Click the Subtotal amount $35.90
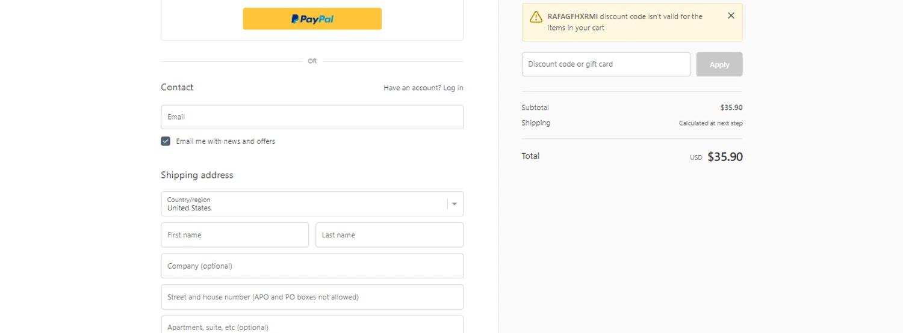The height and width of the screenshot is (333, 903). [731, 108]
